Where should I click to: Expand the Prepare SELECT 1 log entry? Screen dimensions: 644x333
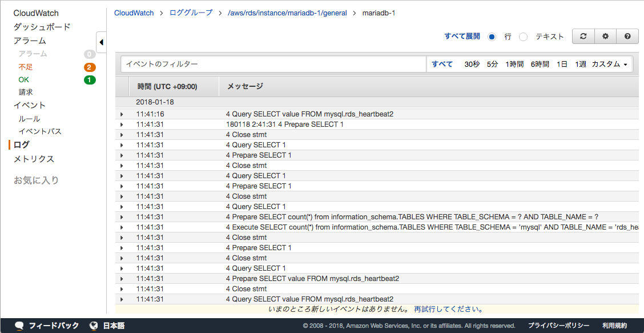tap(121, 155)
